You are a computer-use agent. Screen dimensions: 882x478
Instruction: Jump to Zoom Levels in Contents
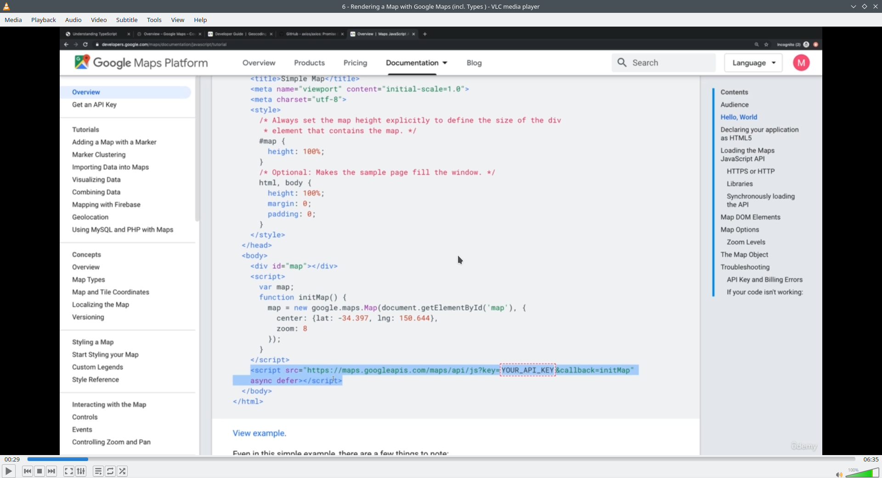pyautogui.click(x=746, y=242)
